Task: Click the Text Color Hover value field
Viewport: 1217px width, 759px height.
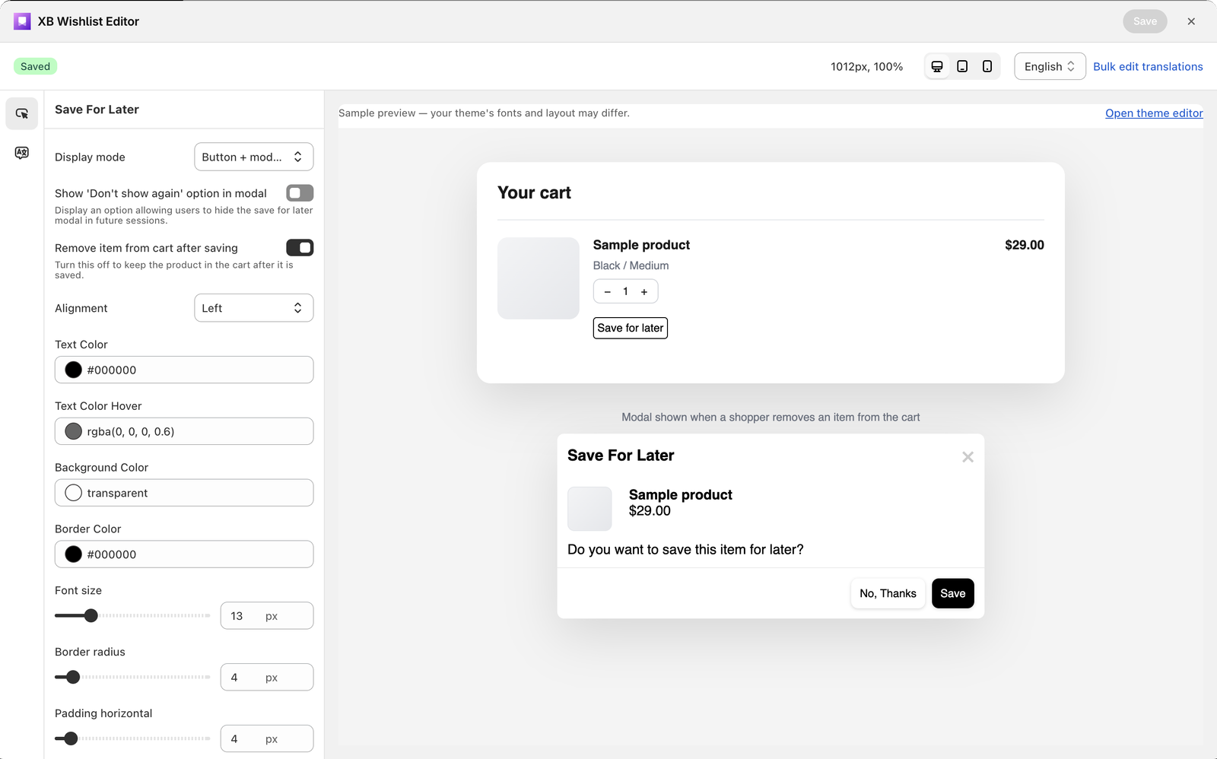Action: click(184, 431)
